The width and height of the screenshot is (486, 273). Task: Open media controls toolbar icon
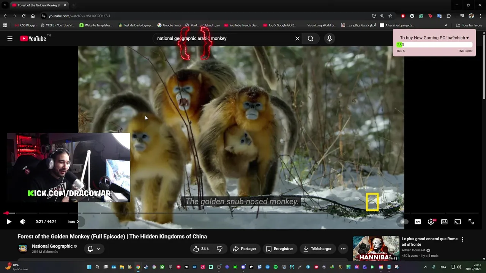pos(462,16)
